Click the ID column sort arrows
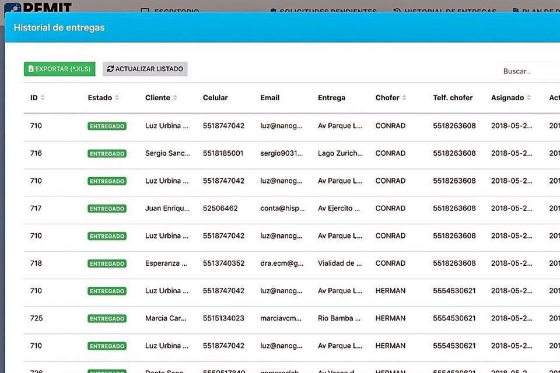560x373 pixels. (x=43, y=97)
